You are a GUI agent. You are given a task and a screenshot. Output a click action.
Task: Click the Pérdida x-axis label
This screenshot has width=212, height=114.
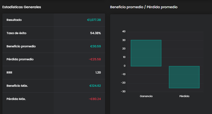[x=184, y=96]
